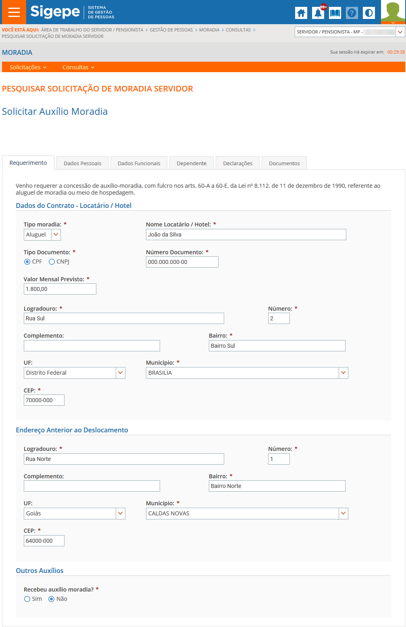The height and width of the screenshot is (627, 406).
Task: Open the manual book icon
Action: 335,13
